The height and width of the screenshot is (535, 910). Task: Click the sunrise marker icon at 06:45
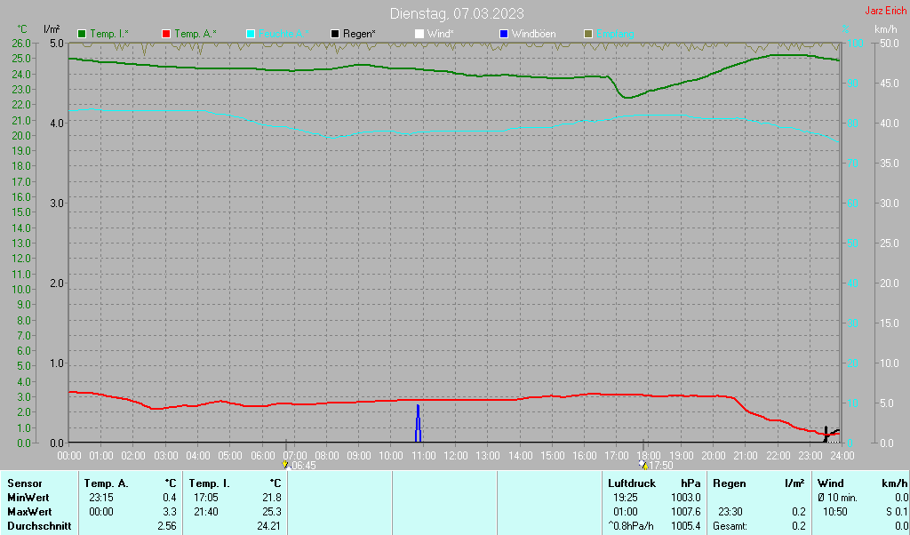click(285, 465)
